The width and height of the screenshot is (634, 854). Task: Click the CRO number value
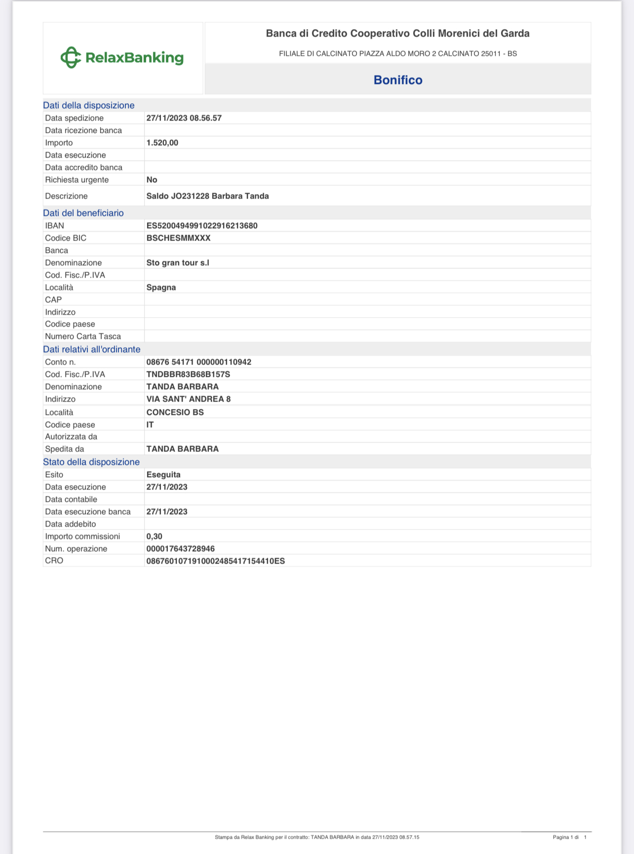216,561
